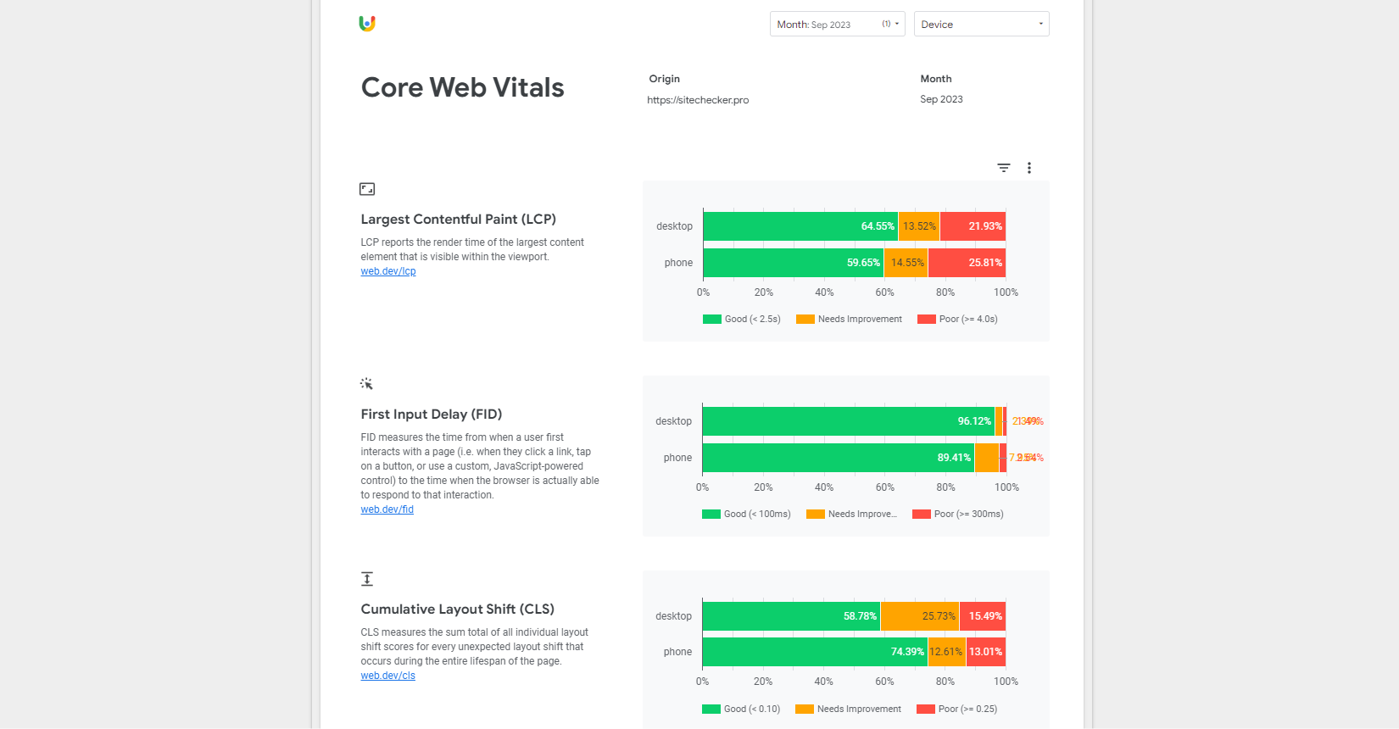Click the green Good (< 2.5s) legend swatch
The width and height of the screenshot is (1399, 729).
tap(712, 320)
